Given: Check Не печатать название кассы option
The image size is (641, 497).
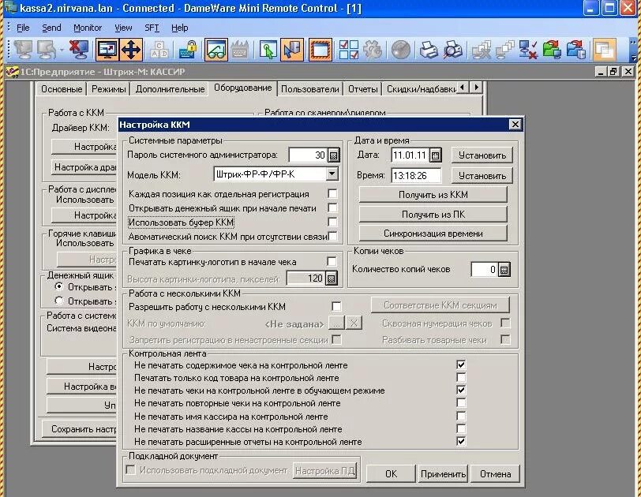Looking at the screenshot, I should (461, 429).
